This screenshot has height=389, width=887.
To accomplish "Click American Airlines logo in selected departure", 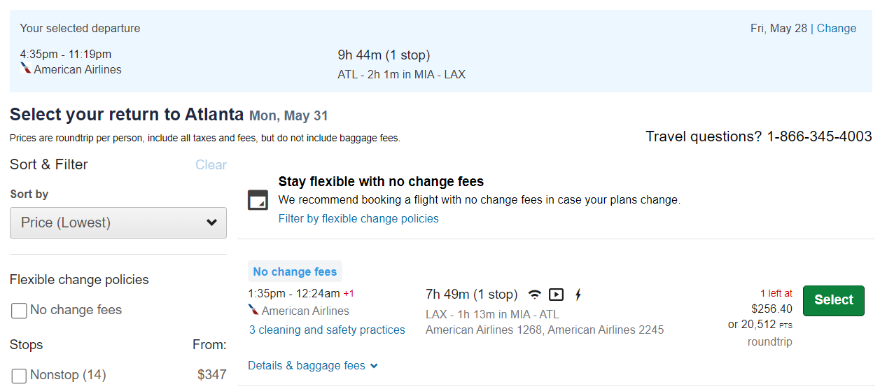I will pyautogui.click(x=26, y=69).
